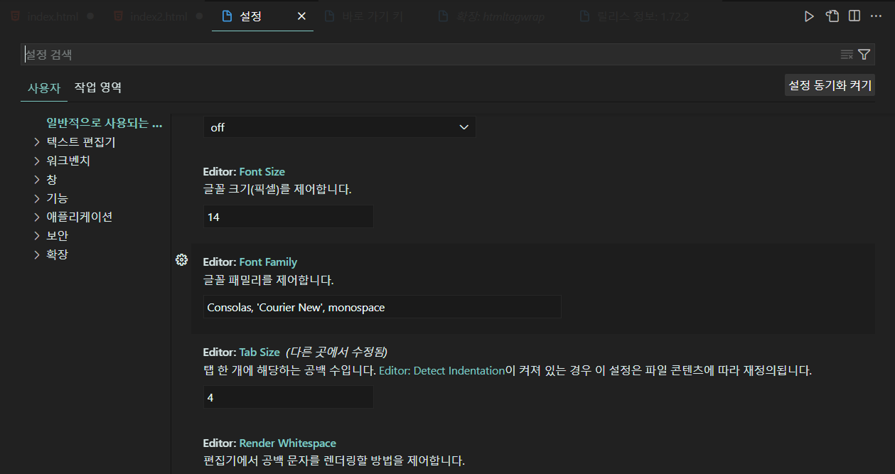
Task: Click the 글꼴 크기(픽셀)를 제어합니다 description
Action: click(277, 190)
